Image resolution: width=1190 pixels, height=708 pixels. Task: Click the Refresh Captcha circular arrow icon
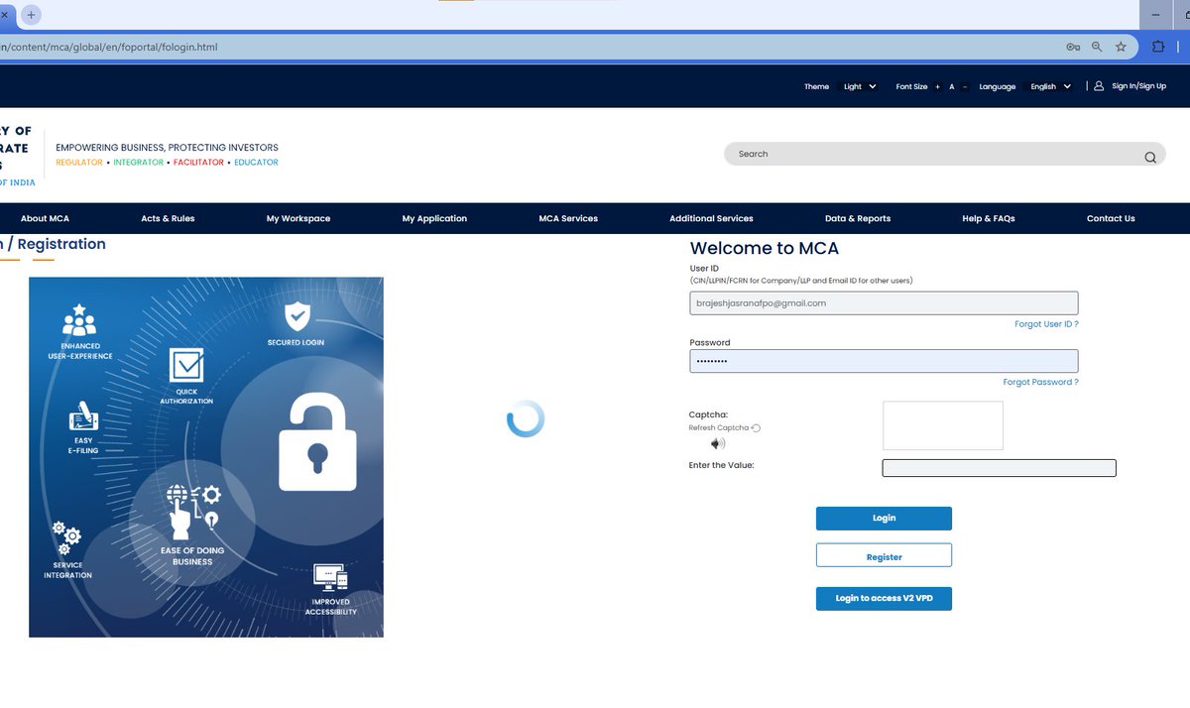pos(756,428)
